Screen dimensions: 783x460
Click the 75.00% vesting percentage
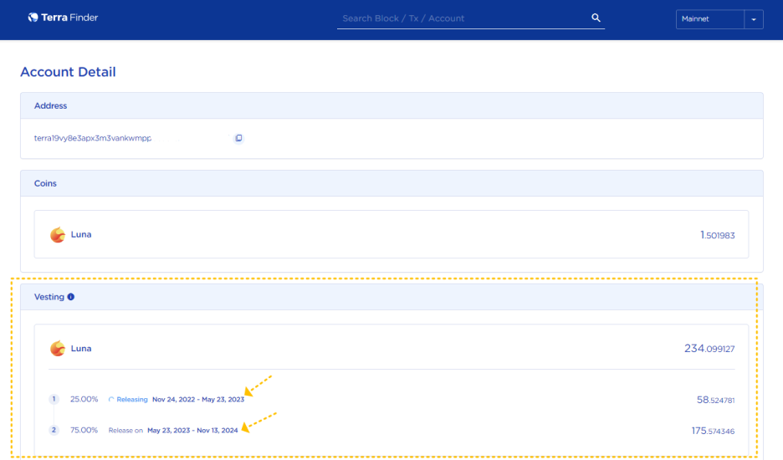click(84, 430)
